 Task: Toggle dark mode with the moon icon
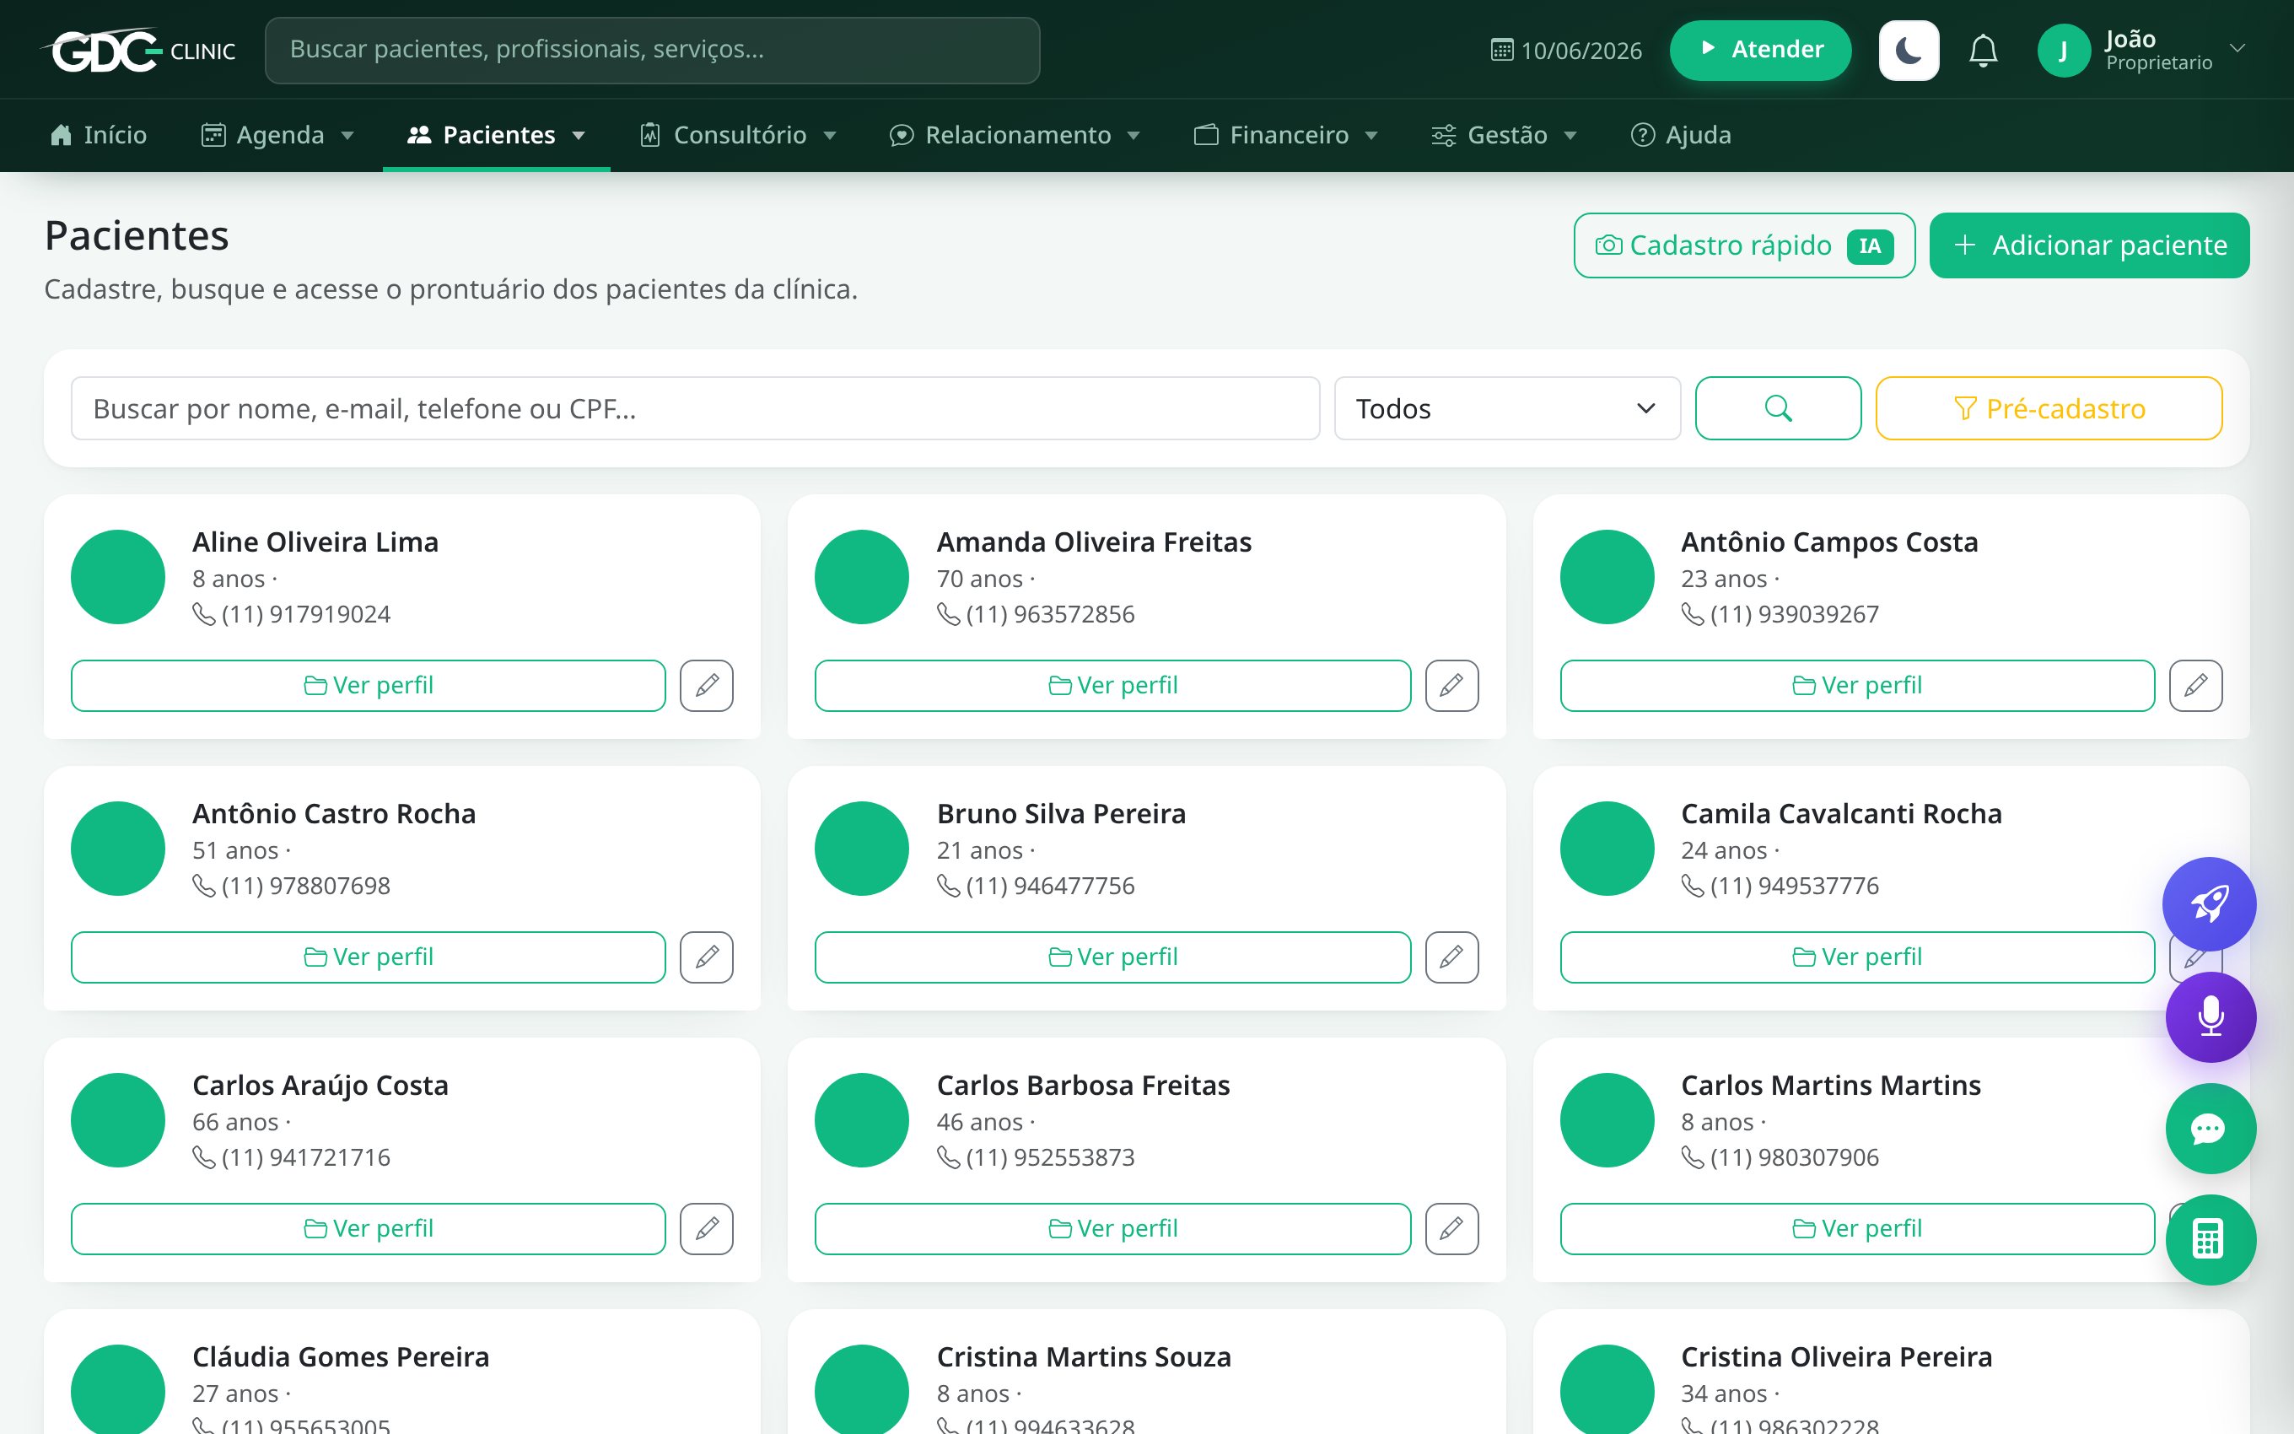[1909, 51]
